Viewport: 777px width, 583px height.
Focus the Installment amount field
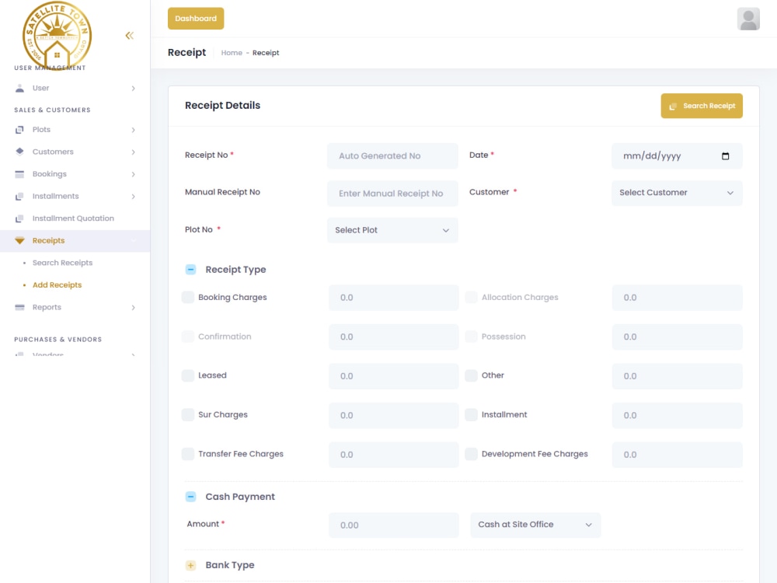tap(677, 415)
